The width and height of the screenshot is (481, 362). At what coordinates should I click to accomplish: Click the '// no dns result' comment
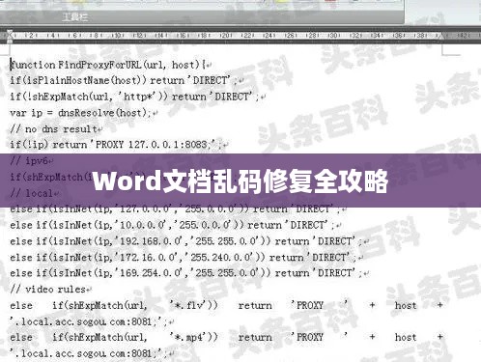click(56, 129)
